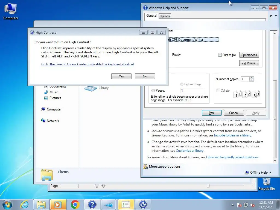Open the Offline Help dropdown arrow
This screenshot has width=280, height=210.
(270, 173)
